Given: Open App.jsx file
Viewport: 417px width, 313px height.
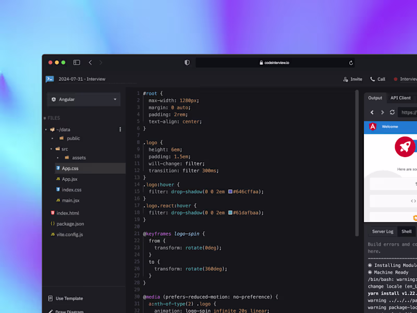Looking at the screenshot, I should (70, 179).
